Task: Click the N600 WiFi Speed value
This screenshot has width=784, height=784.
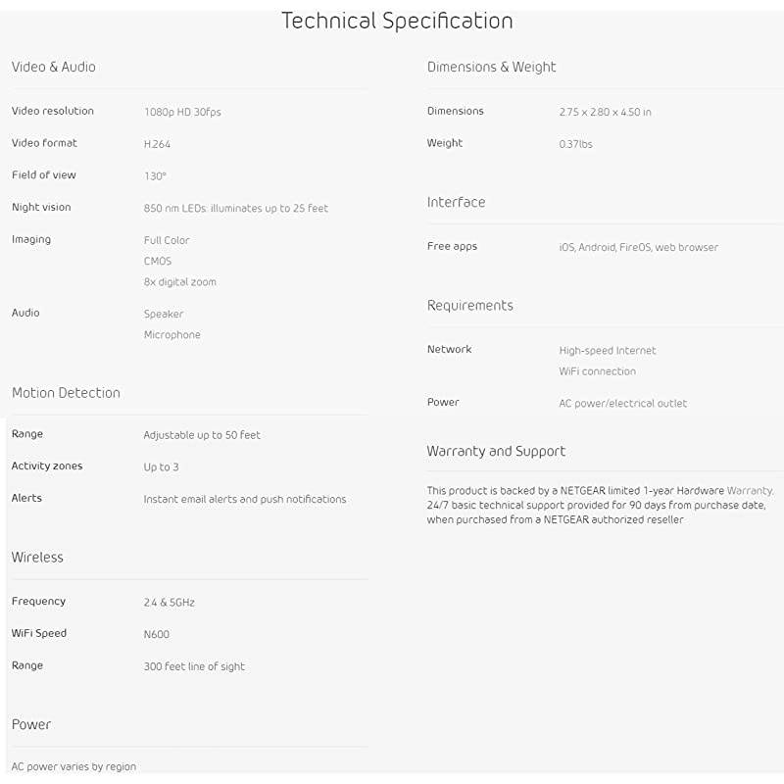Action: tap(156, 634)
